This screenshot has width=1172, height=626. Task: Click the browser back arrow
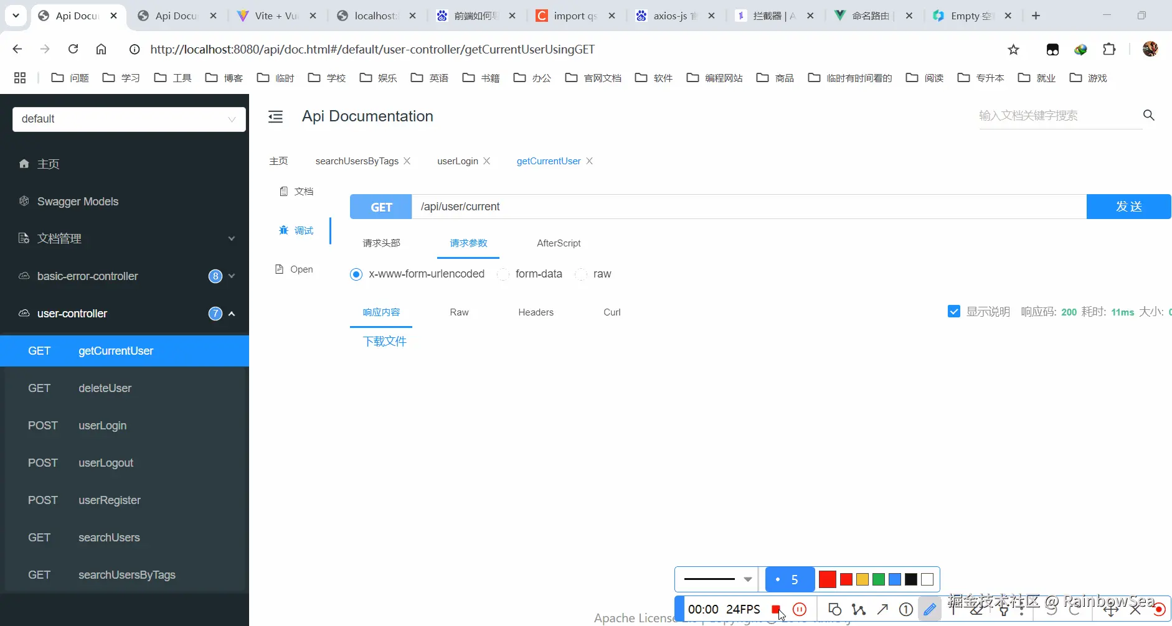17,49
